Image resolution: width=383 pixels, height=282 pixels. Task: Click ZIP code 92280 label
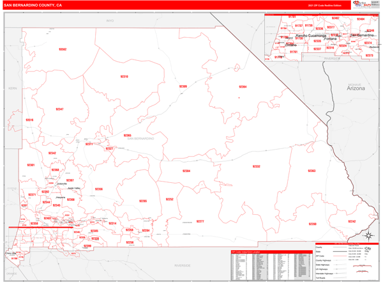[x=312, y=224]
